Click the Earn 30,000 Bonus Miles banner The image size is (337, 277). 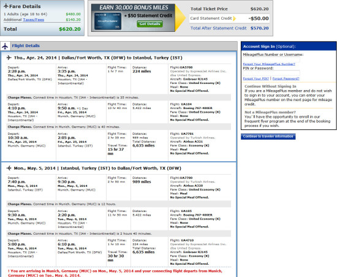(133, 18)
